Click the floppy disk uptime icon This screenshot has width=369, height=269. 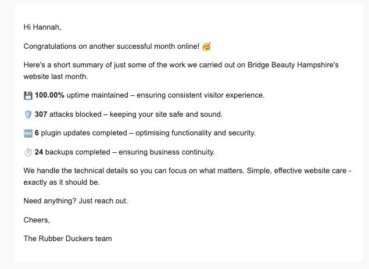tap(28, 95)
